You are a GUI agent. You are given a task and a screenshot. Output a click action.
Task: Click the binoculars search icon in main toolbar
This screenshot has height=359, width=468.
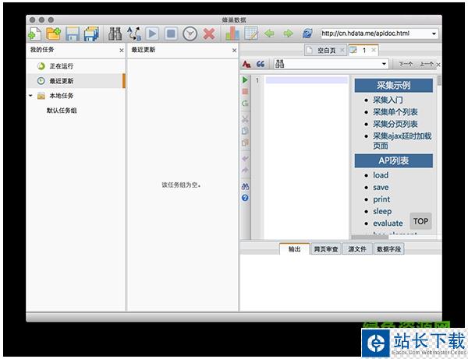tap(115, 33)
